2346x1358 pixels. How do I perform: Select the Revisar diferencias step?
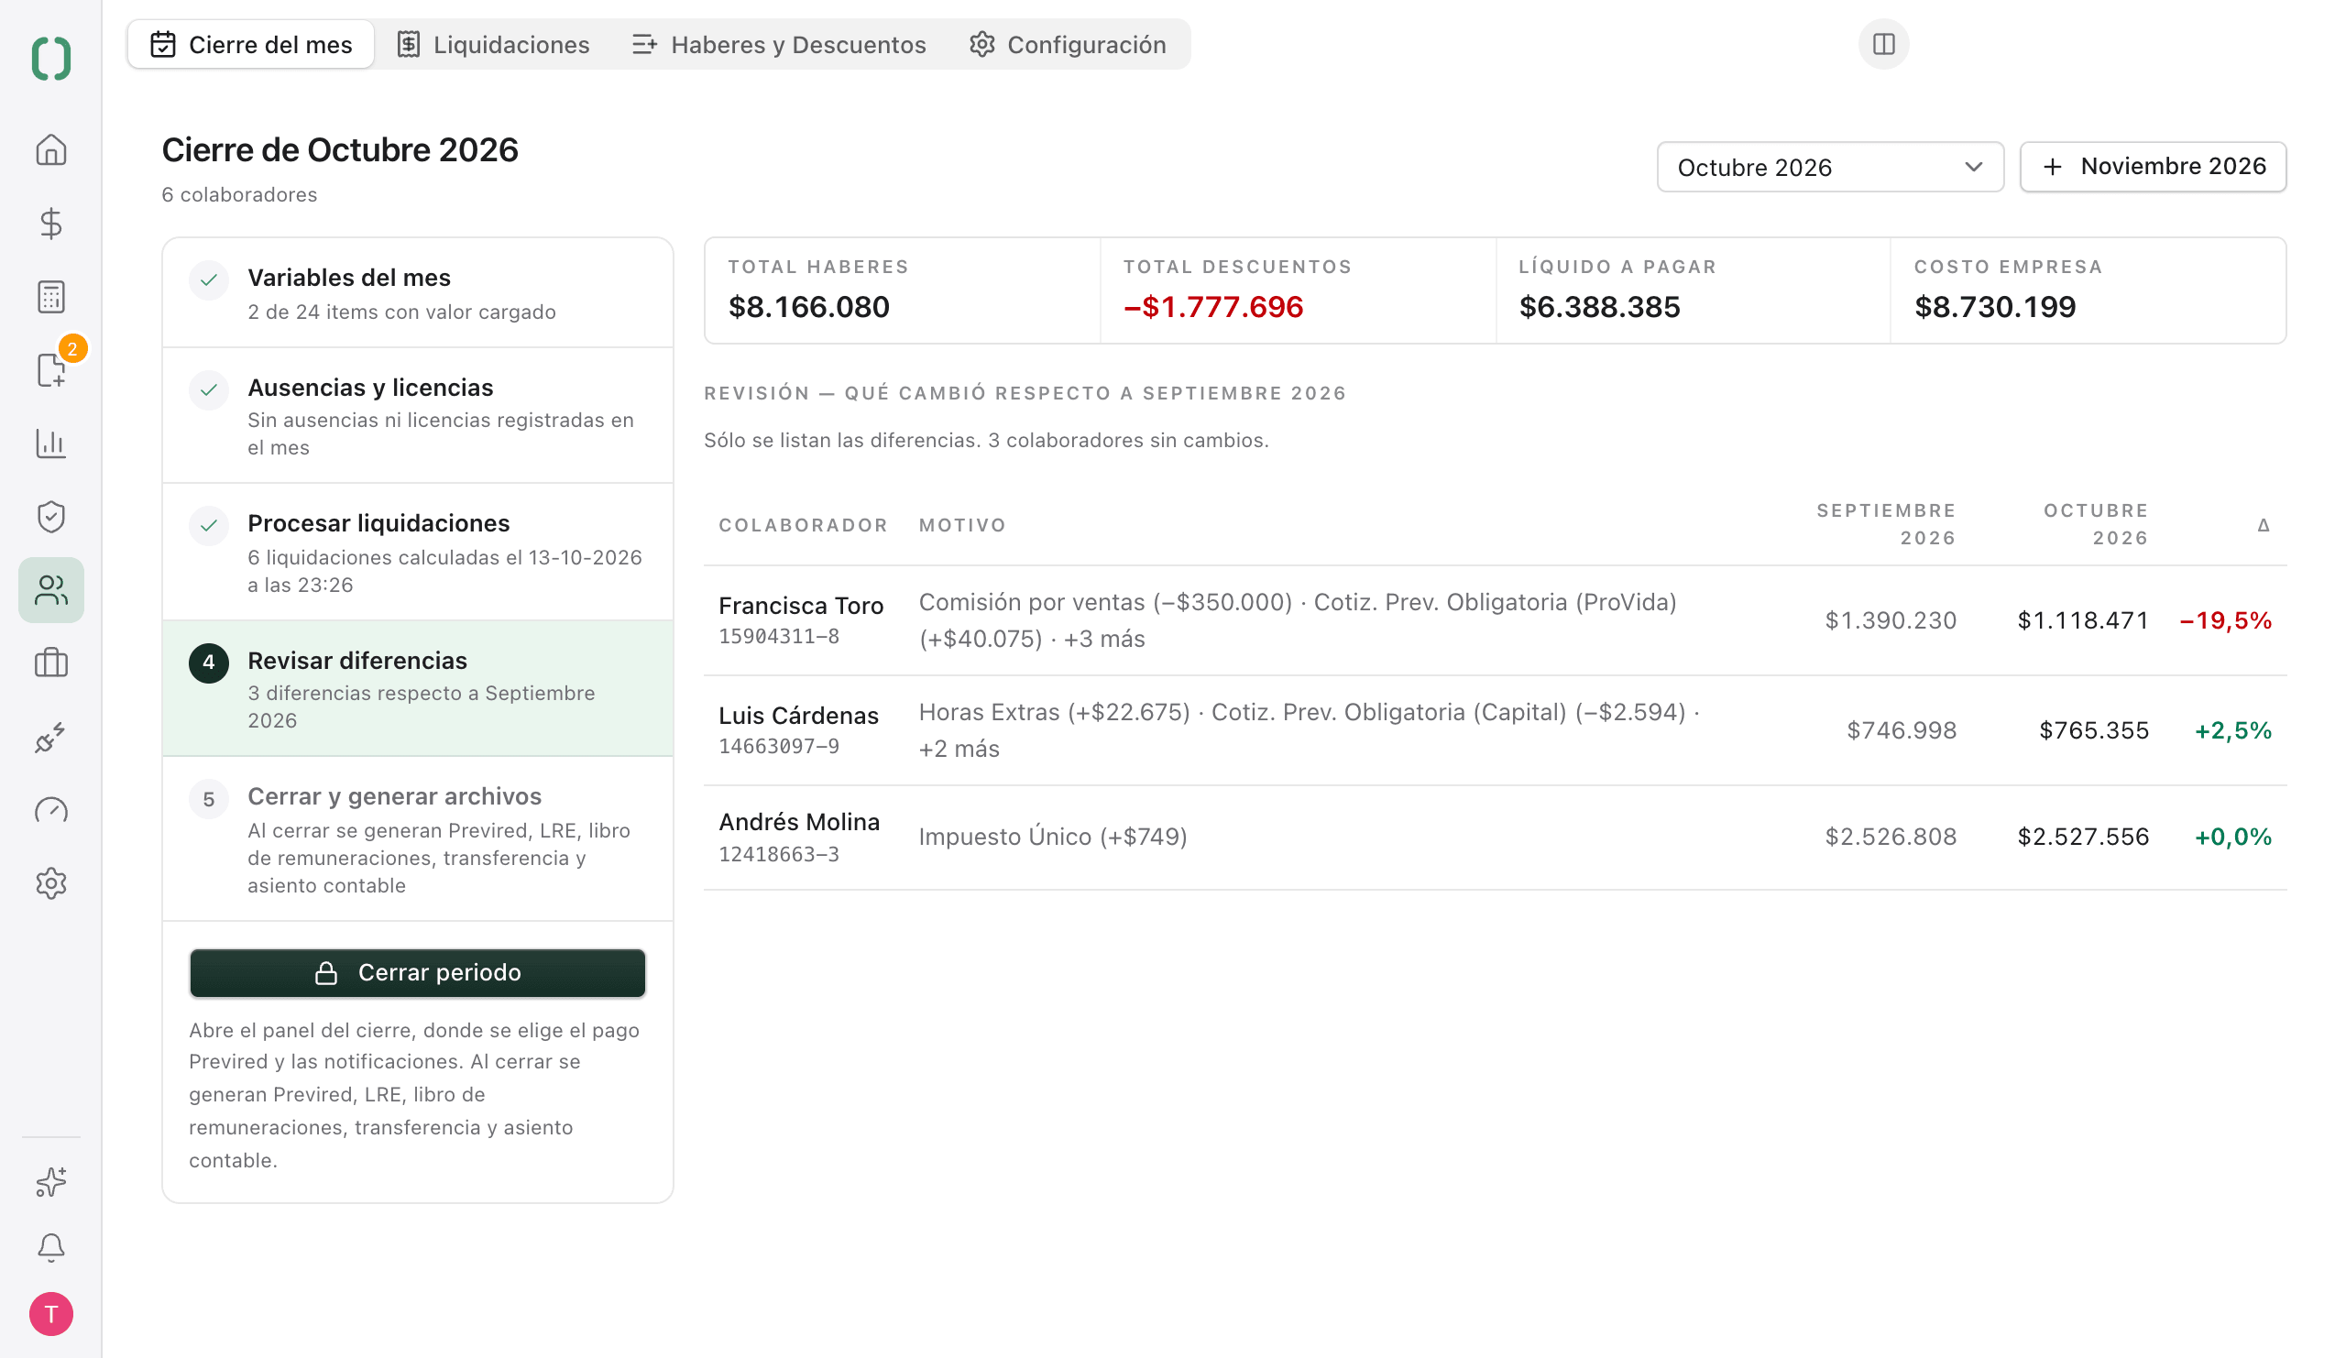[x=417, y=689]
